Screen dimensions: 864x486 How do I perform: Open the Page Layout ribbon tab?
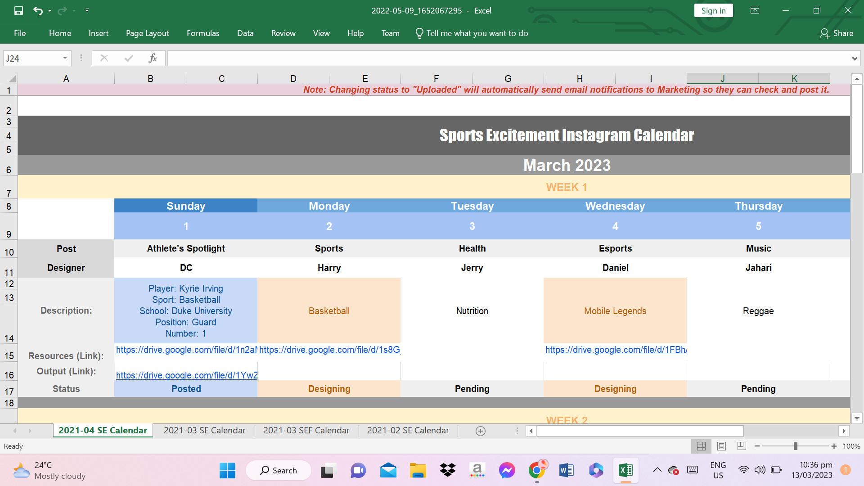(148, 33)
